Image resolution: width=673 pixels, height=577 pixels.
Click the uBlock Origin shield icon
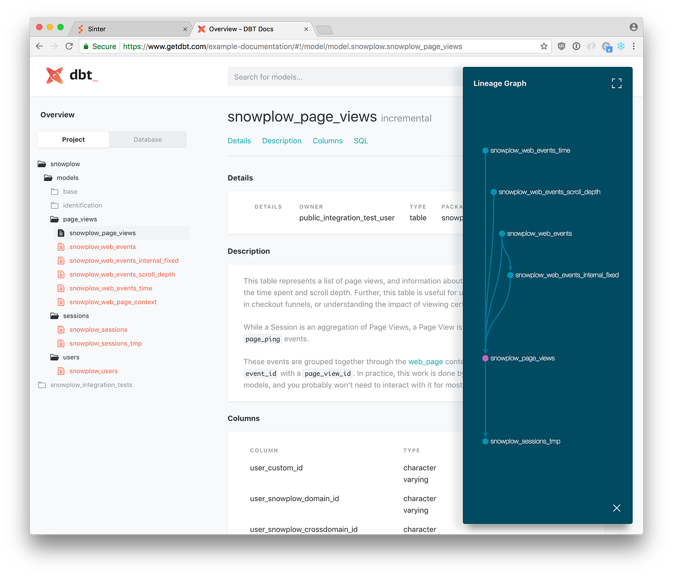click(x=561, y=46)
